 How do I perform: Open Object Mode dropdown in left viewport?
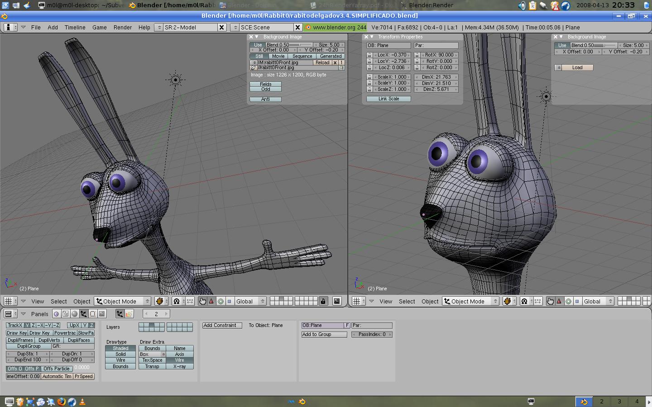[x=123, y=301]
